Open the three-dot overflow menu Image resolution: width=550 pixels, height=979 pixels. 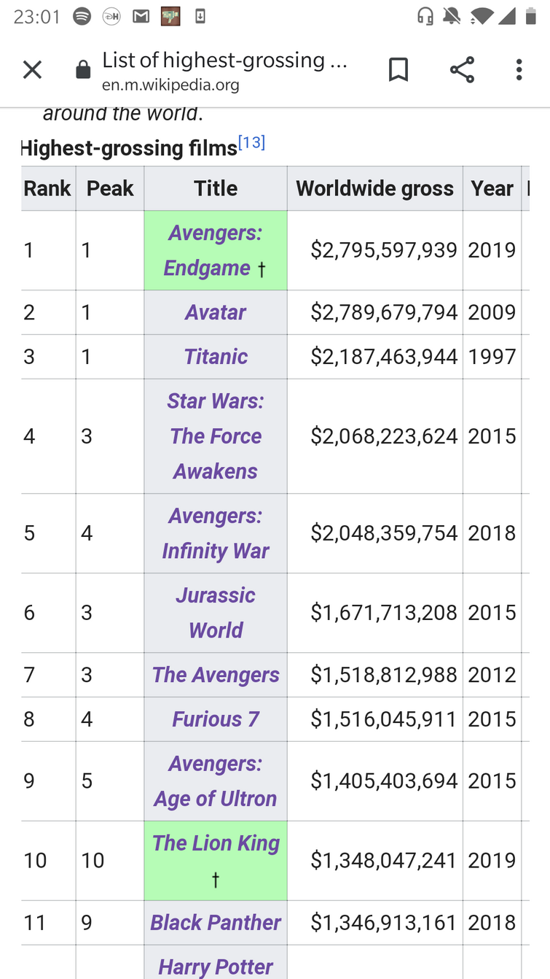pos(519,70)
